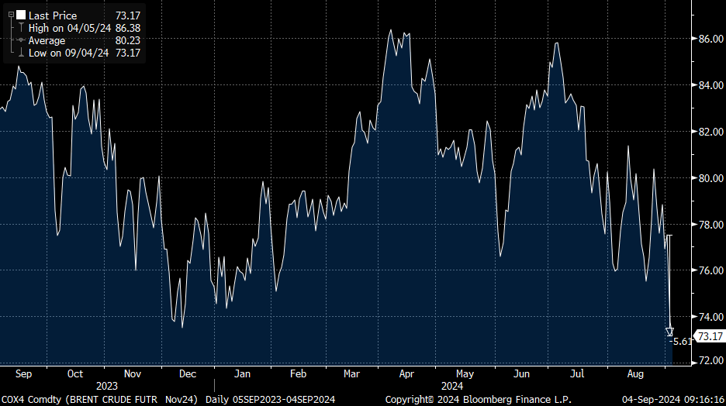This screenshot has height=406, width=726.
Task: Click the -5.61 change annotation label
Action: tap(681, 342)
